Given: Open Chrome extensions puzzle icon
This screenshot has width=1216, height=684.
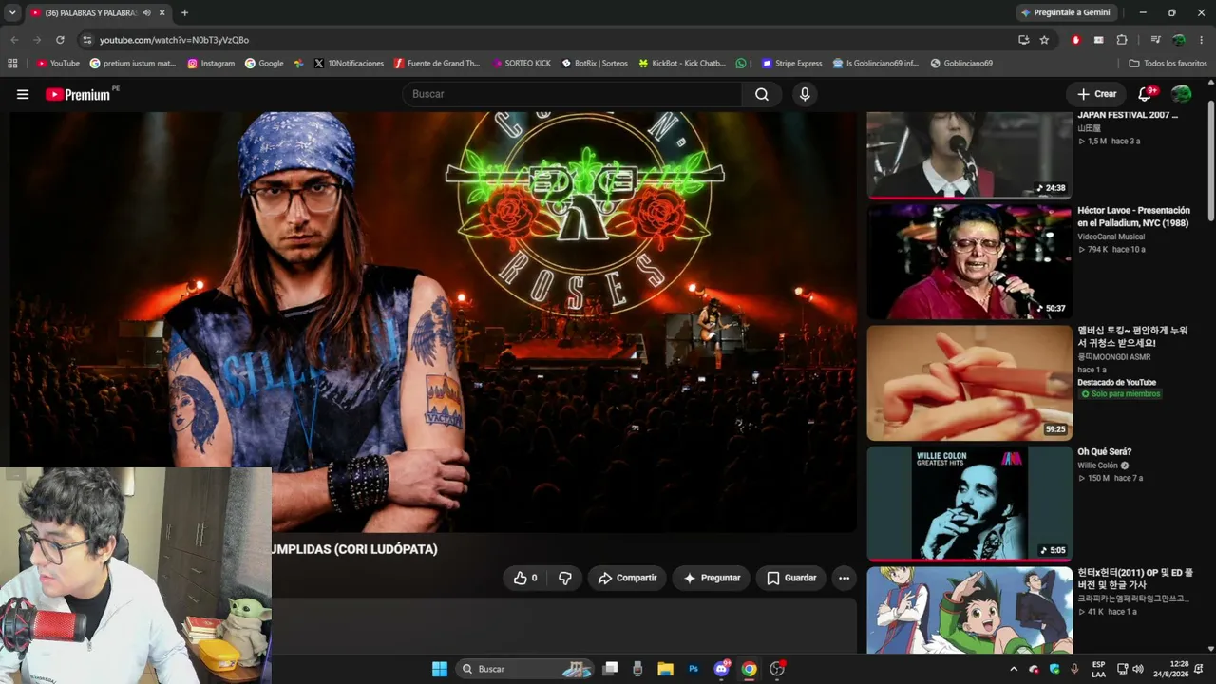Looking at the screenshot, I should (1122, 40).
